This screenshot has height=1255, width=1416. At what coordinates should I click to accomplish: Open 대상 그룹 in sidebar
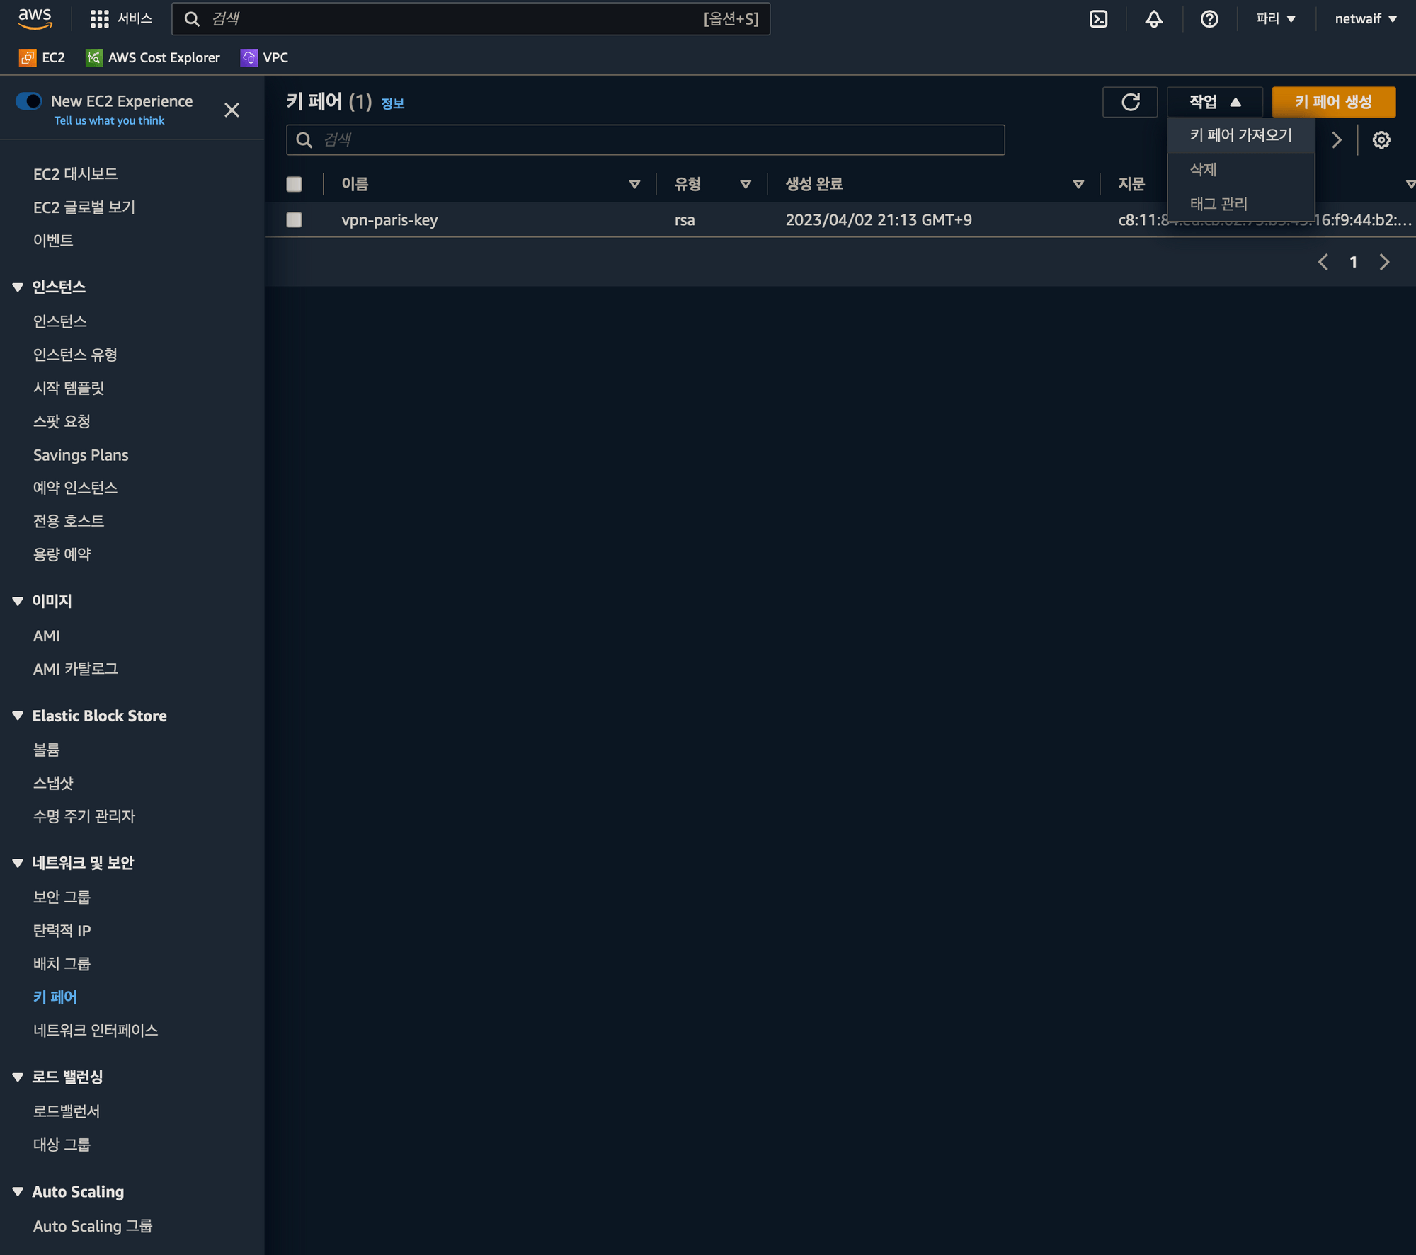[x=62, y=1145]
